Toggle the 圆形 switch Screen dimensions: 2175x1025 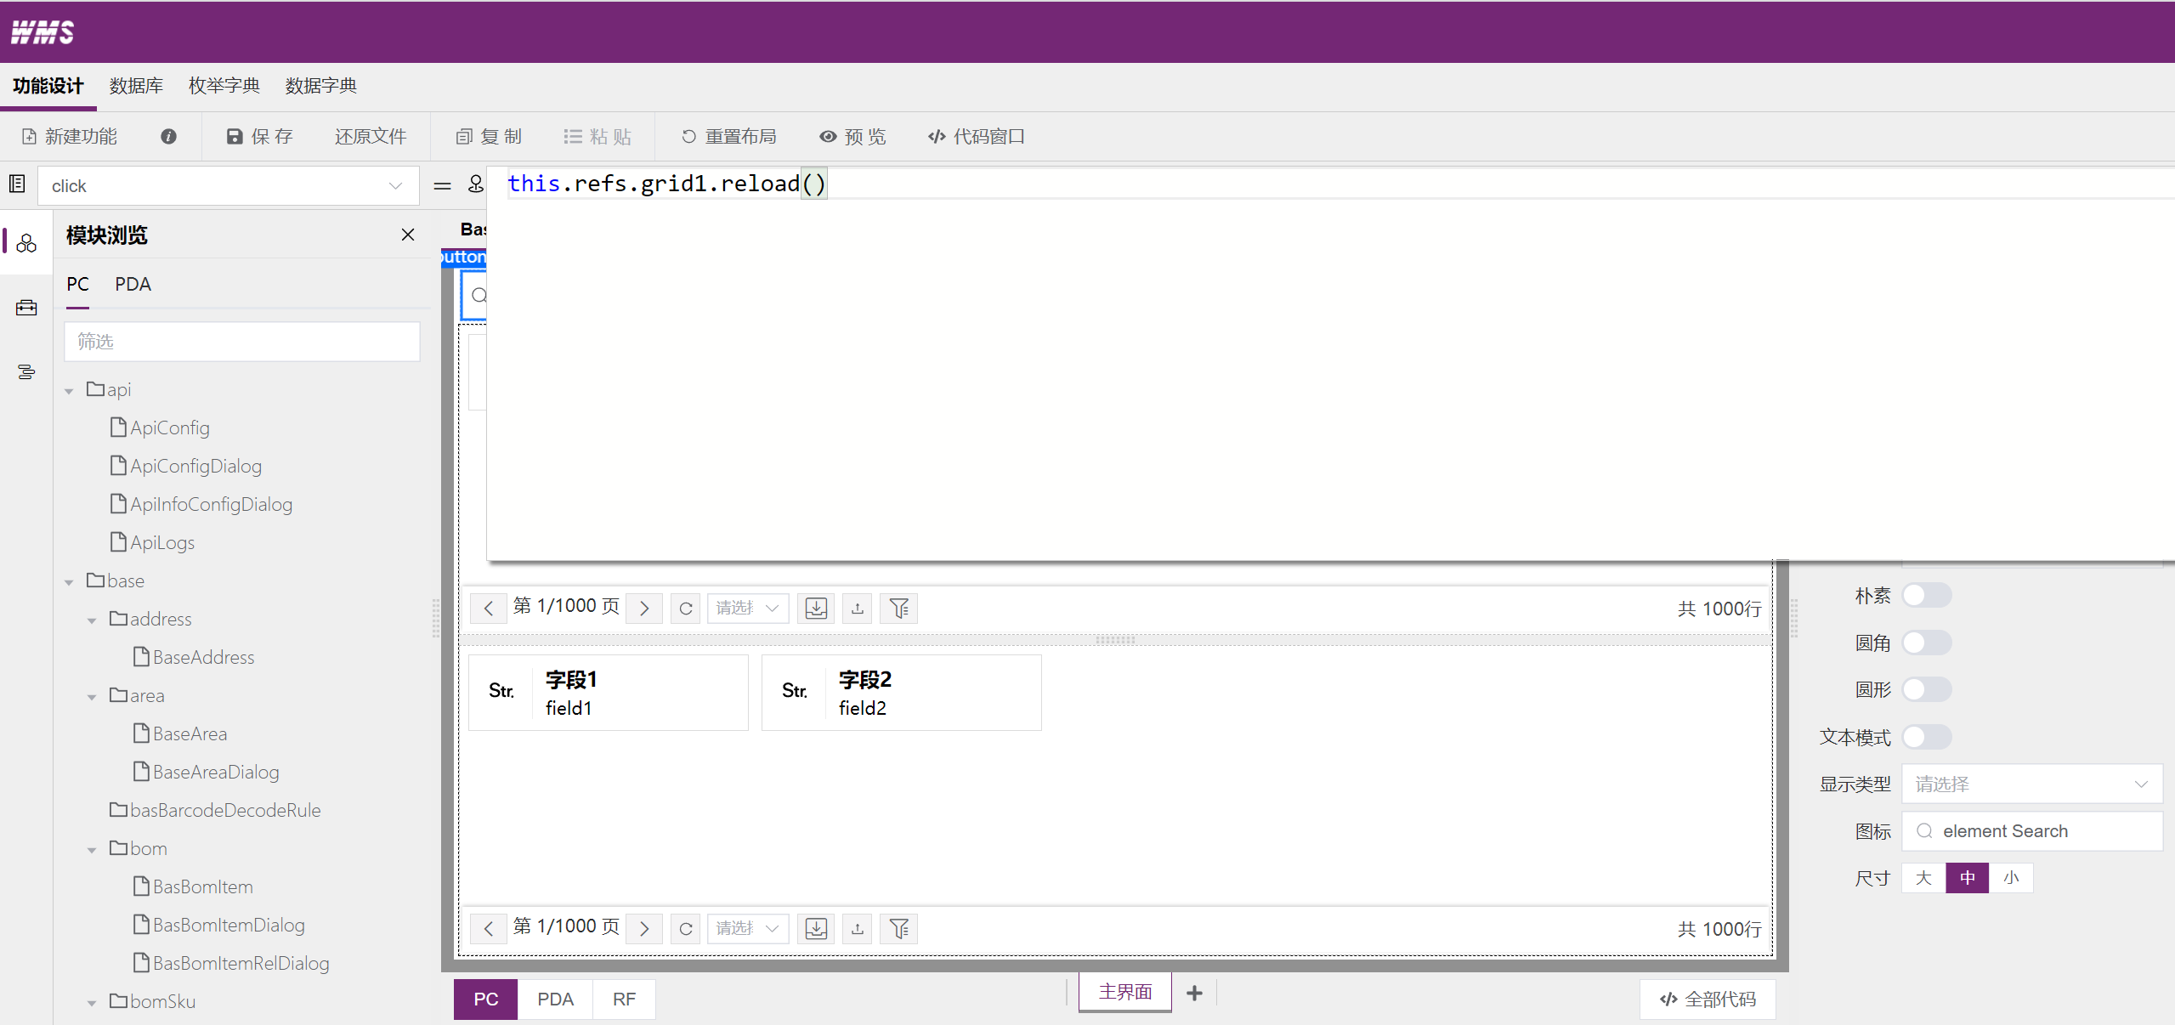coord(1926,689)
